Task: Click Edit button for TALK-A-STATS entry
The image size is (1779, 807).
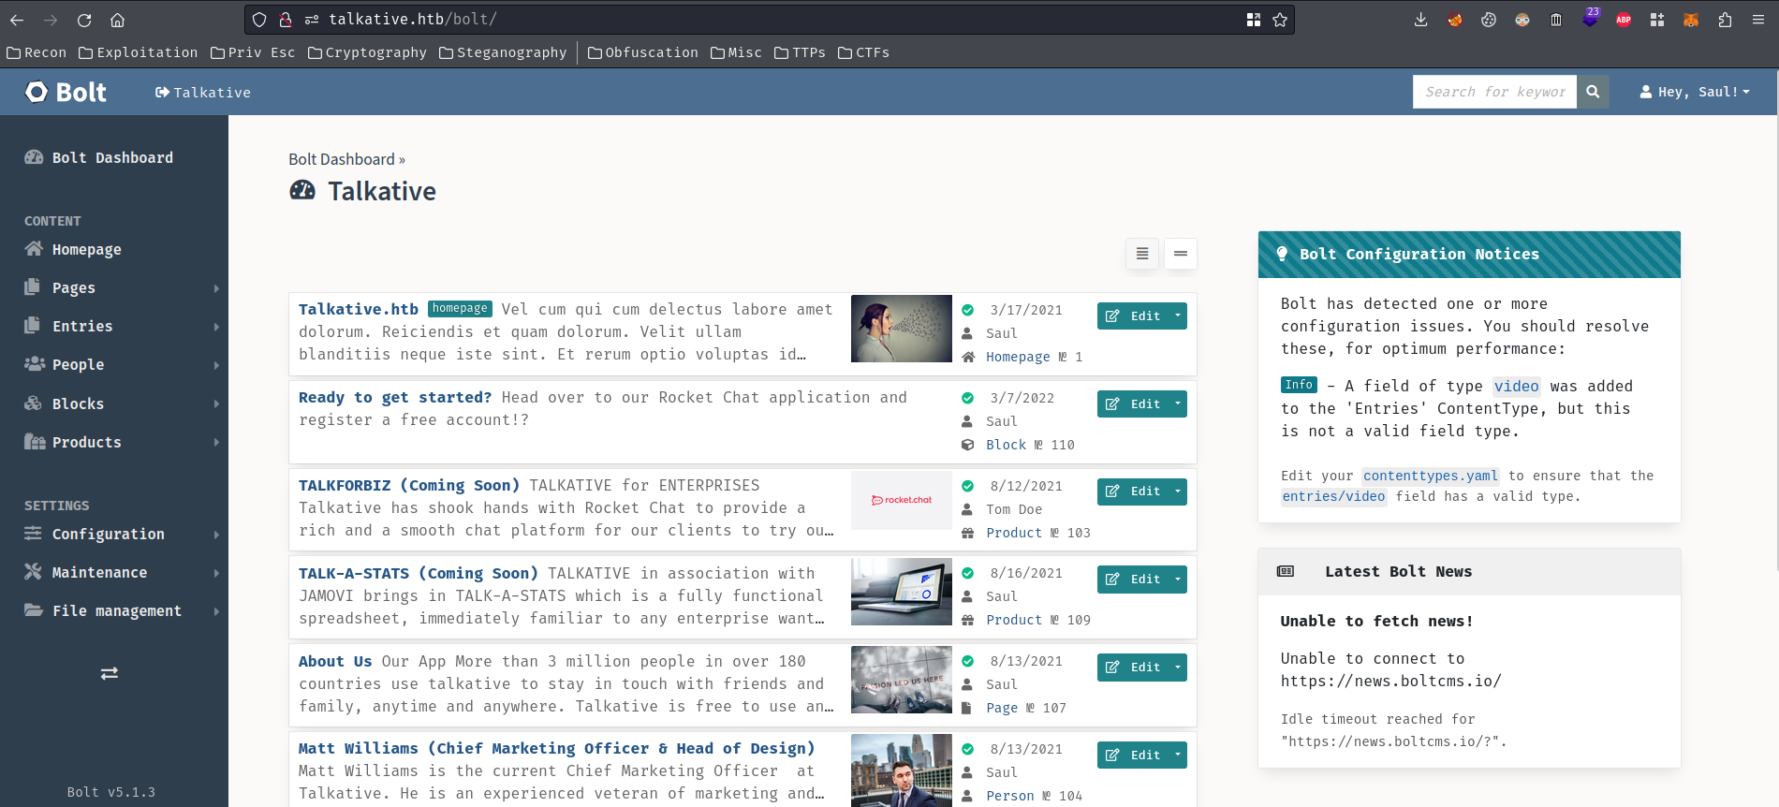Action: coord(1133,579)
